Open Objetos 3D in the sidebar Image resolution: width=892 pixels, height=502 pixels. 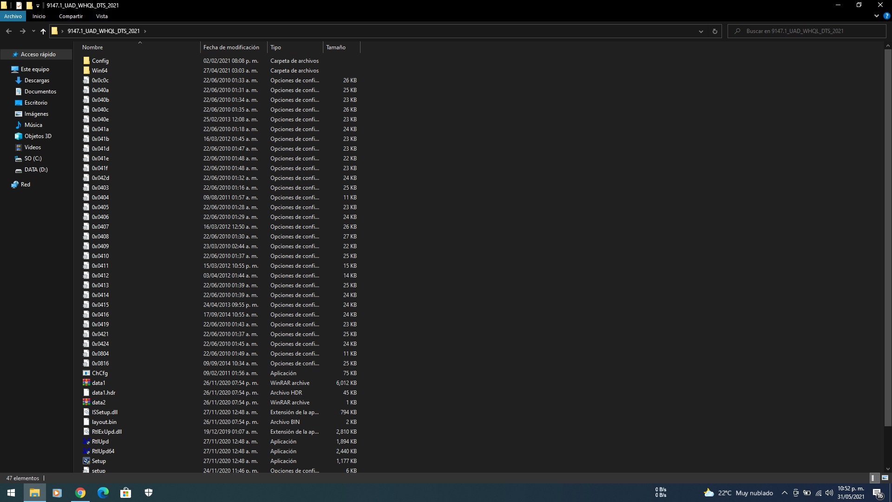click(38, 136)
